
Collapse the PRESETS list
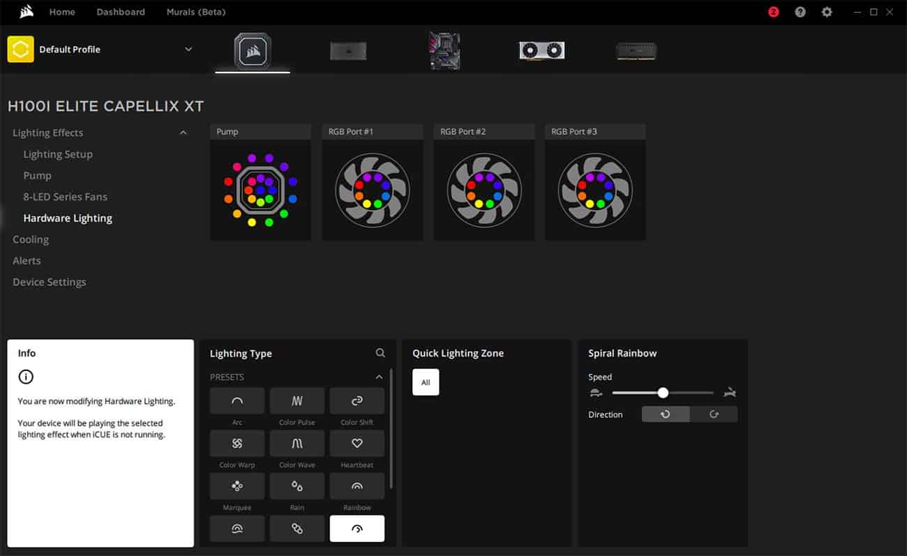(379, 377)
